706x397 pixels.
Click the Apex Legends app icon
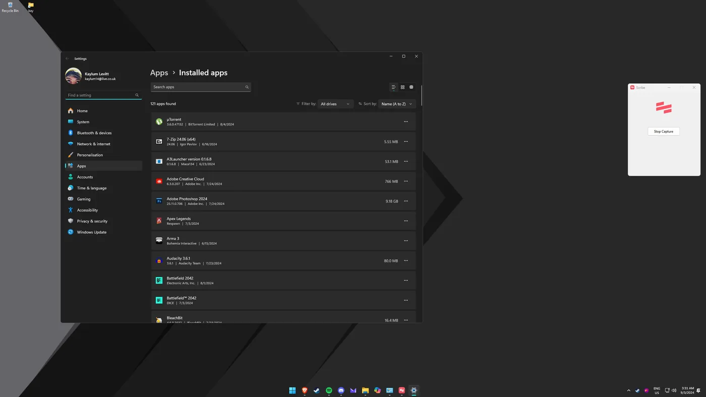tap(159, 221)
